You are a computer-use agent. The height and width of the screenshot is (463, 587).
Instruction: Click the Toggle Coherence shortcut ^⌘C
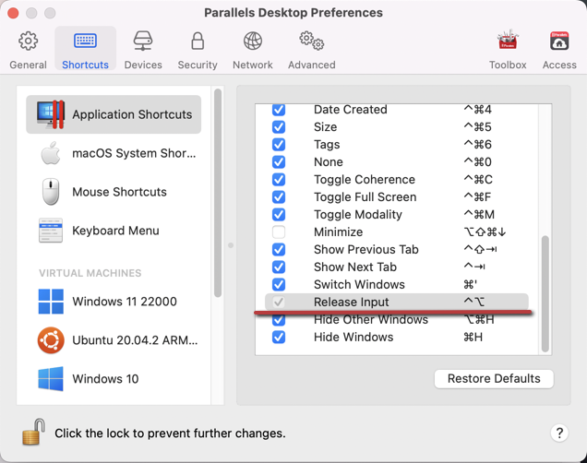pos(478,180)
